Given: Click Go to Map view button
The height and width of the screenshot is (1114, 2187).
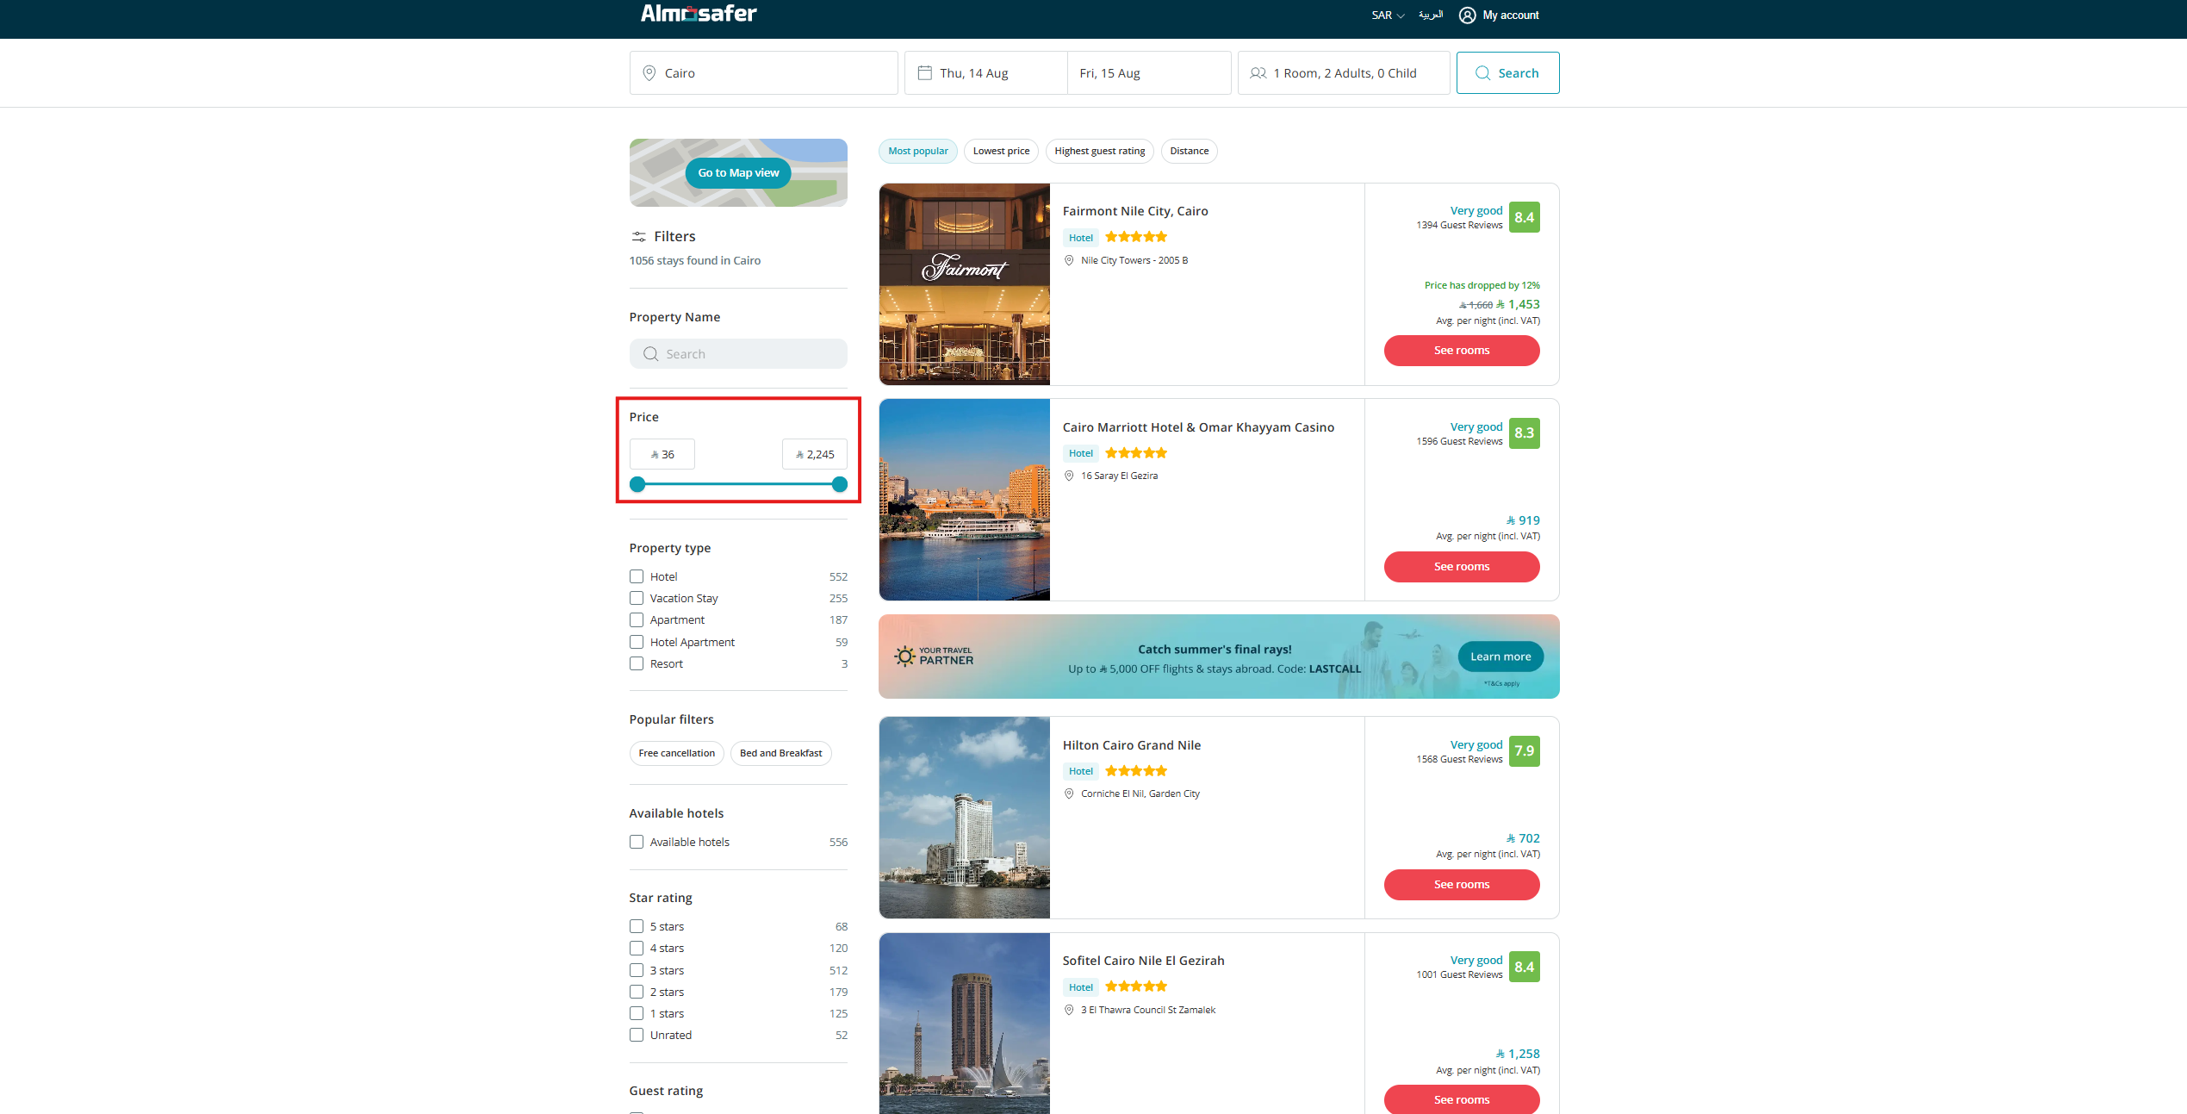Looking at the screenshot, I should [x=738, y=173].
